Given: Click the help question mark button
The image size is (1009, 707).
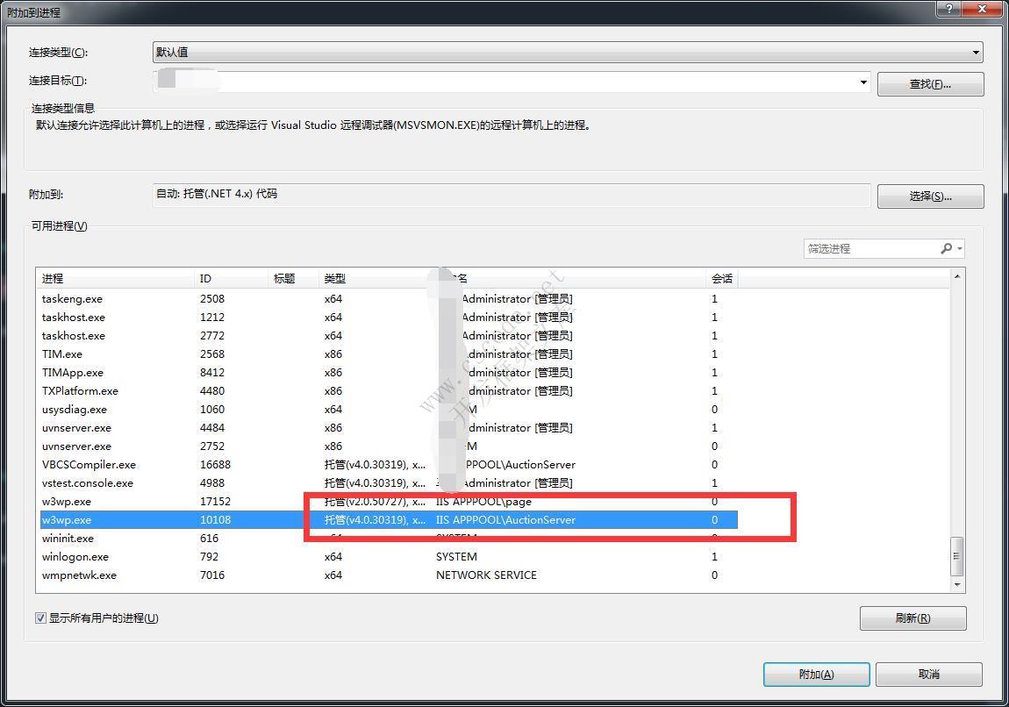Looking at the screenshot, I should pos(949,9).
